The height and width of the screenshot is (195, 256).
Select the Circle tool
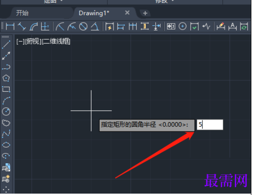[6, 112]
